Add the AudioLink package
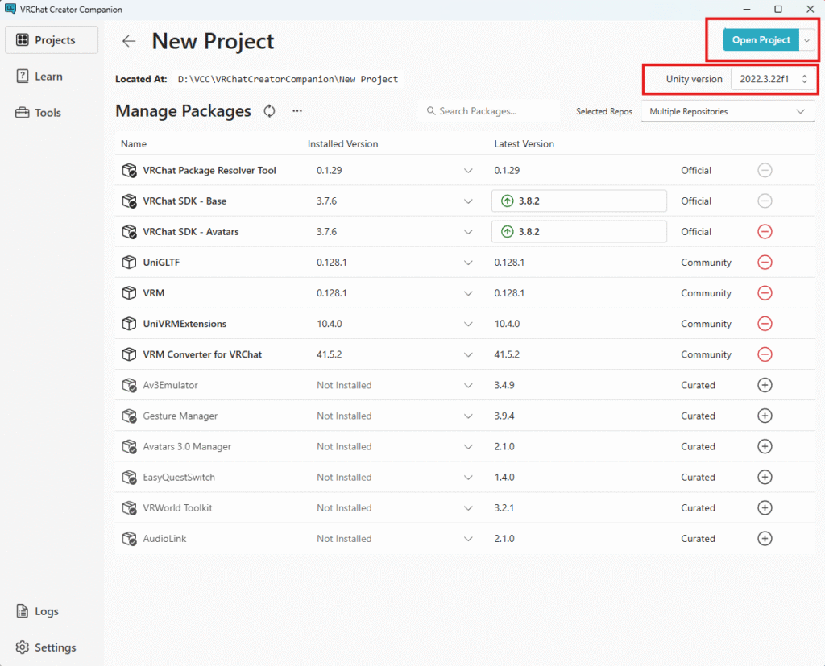 coord(765,538)
